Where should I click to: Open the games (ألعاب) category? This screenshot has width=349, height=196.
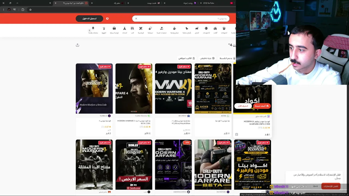(215, 30)
